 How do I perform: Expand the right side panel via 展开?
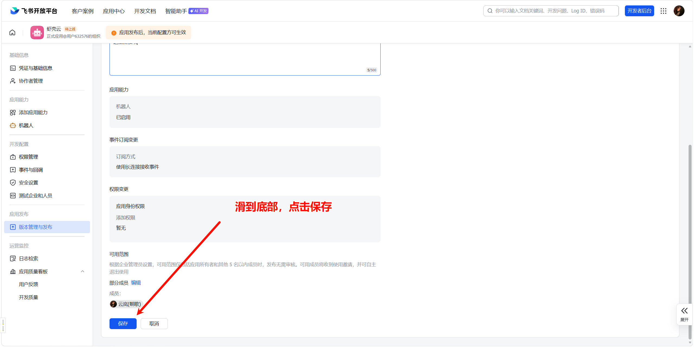684,314
